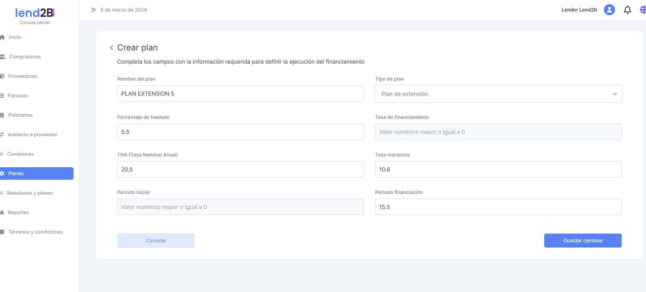Open Compradores in the sidebar
This screenshot has width=646, height=292.
coord(25,57)
